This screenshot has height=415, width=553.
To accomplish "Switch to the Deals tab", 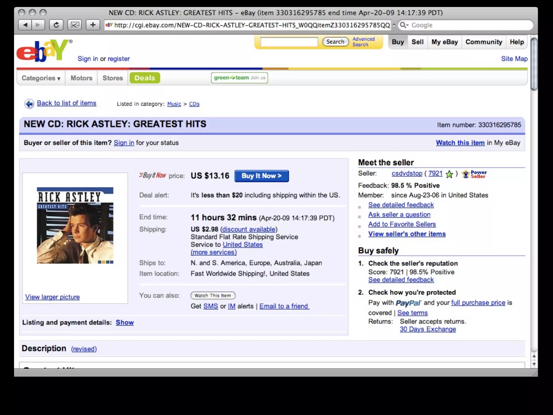I will (x=145, y=78).
